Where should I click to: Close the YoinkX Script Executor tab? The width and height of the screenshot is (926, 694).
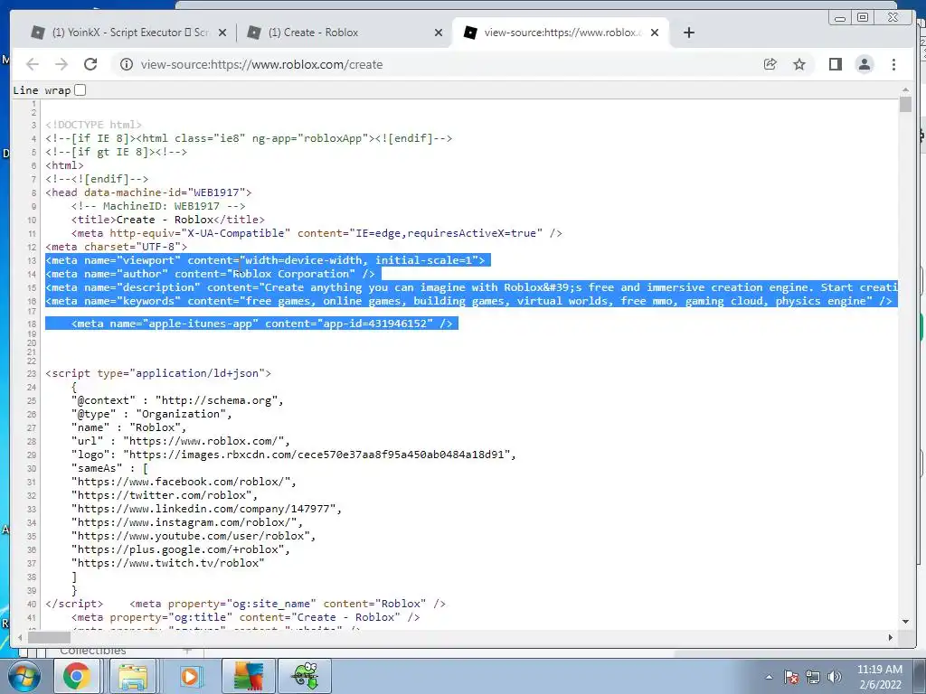tap(222, 33)
